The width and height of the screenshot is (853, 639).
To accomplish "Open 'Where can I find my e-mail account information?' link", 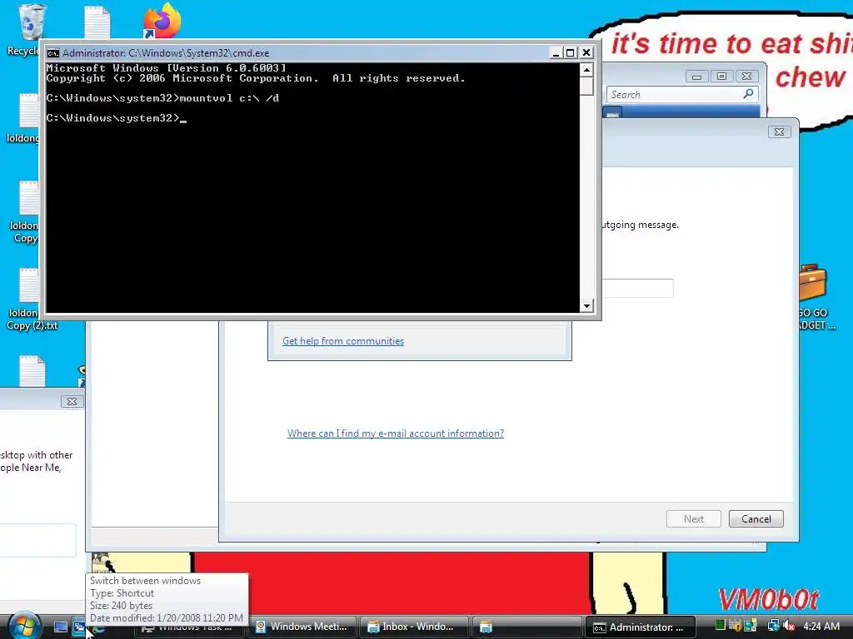I will point(396,433).
